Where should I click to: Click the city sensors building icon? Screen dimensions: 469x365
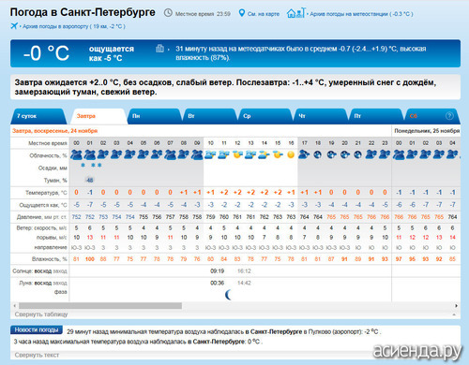[x=159, y=49]
